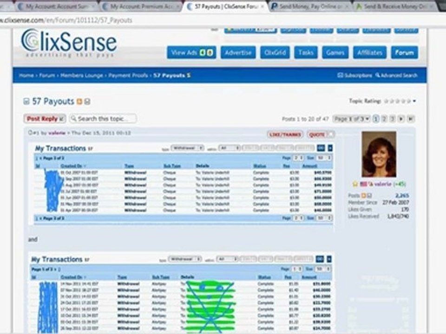Go to page 1 of the topic
The image size is (446, 334).
(376, 119)
